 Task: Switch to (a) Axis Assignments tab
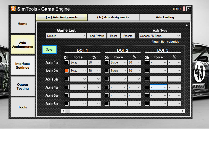point(62,17)
